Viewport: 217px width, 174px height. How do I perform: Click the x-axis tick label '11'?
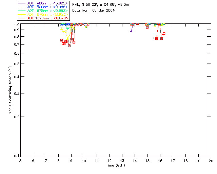pyautogui.click(x=97, y=161)
